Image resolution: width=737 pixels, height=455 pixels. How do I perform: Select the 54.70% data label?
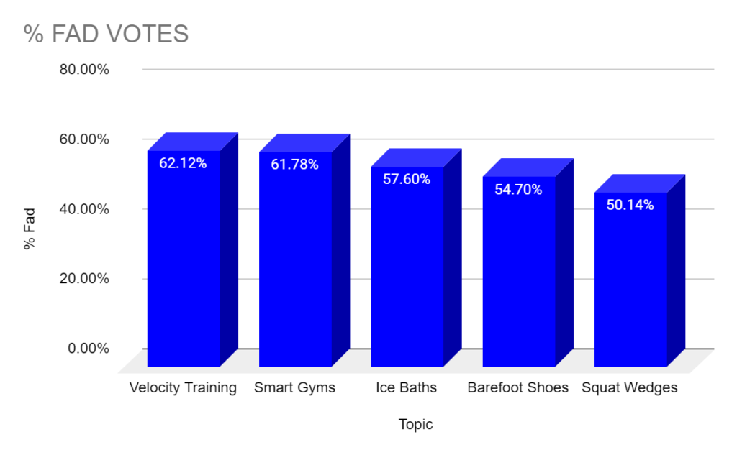(x=518, y=190)
